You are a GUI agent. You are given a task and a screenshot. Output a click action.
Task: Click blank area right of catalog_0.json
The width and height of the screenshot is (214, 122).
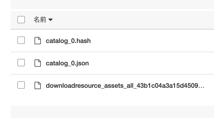tap(150, 63)
